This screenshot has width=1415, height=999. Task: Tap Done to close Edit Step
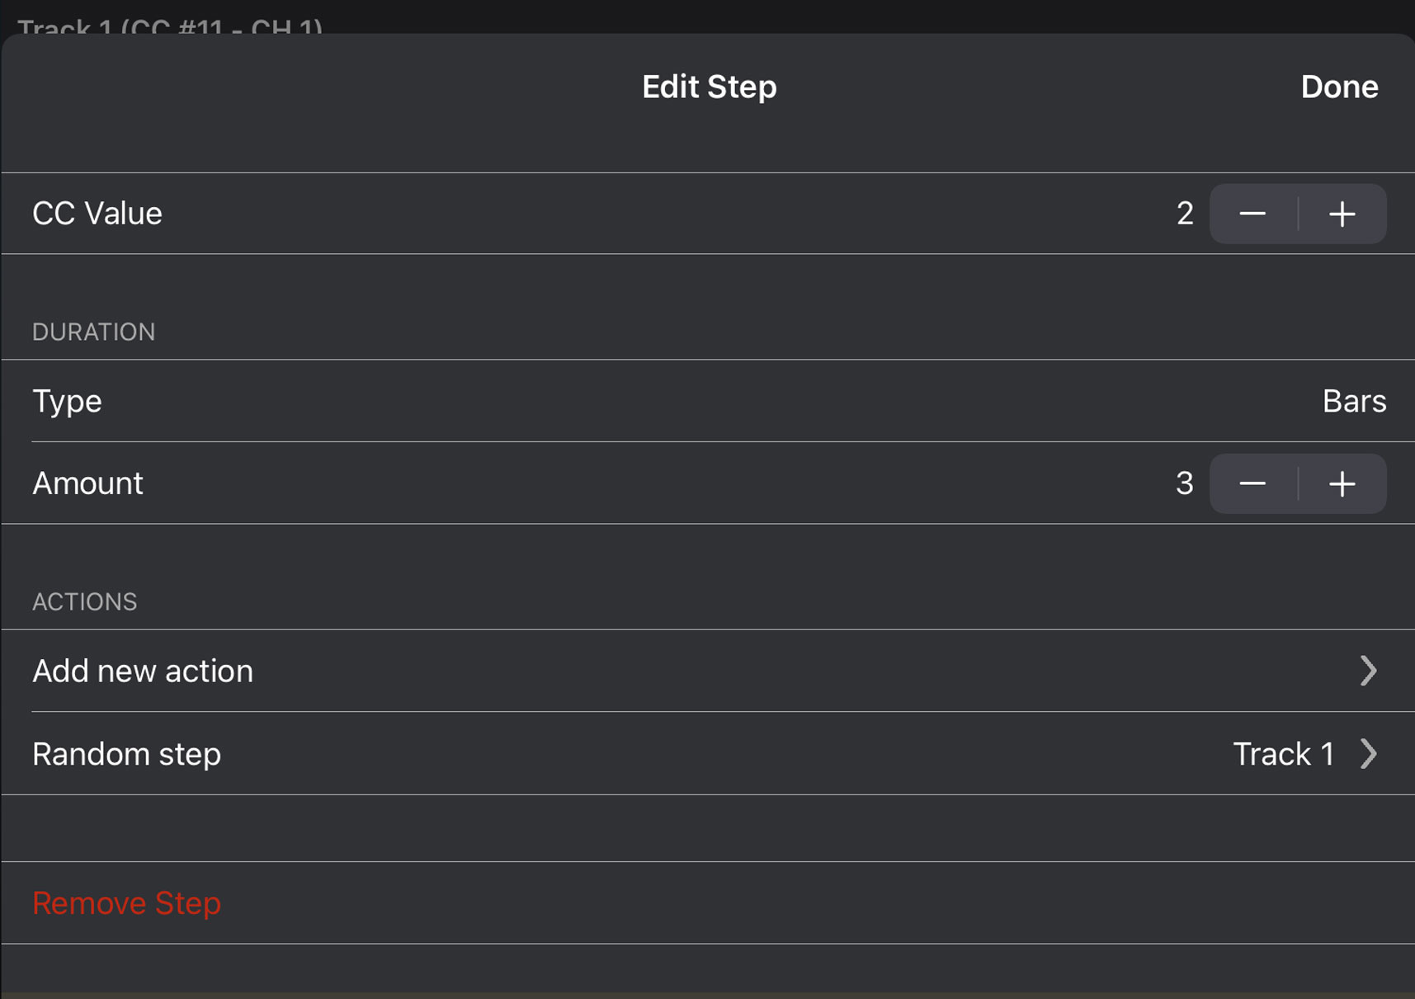click(x=1338, y=86)
